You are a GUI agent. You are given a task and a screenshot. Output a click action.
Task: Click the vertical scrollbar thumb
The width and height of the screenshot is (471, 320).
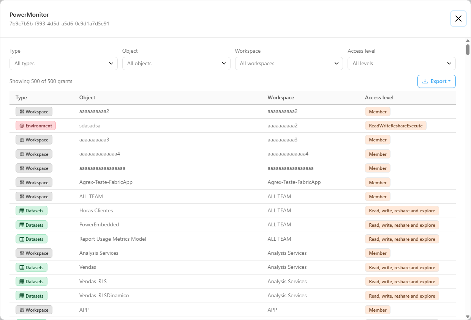click(x=468, y=50)
